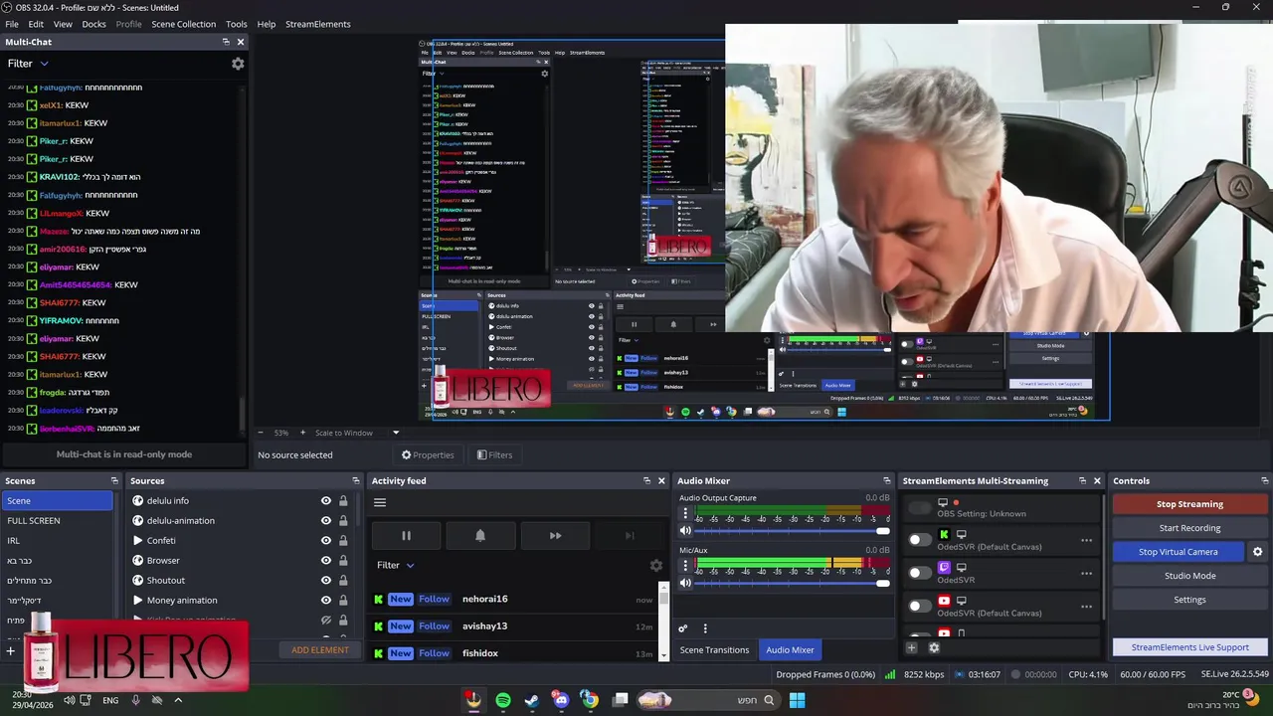The image size is (1273, 716).
Task: Open Audio Output Capture options dots
Action: click(x=684, y=514)
